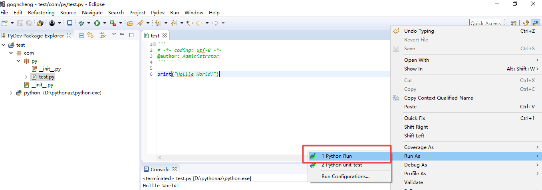Close the PyDev Package Explorer view

pyautogui.click(x=69, y=35)
